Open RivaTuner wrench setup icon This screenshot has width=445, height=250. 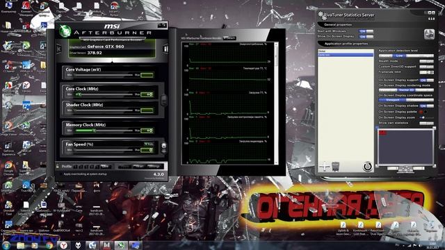coord(429,34)
